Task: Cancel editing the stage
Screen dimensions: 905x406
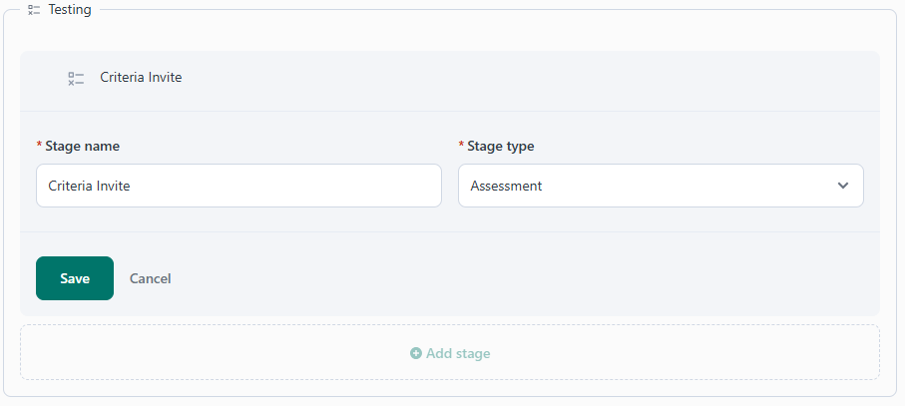Action: coord(150,278)
